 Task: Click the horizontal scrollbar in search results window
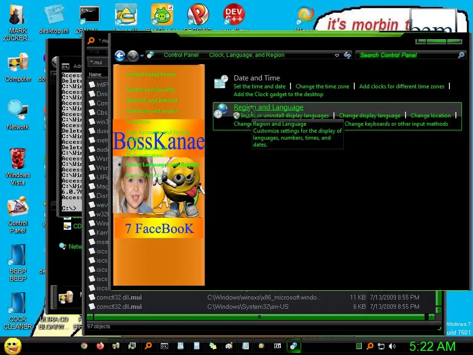[x=259, y=317]
